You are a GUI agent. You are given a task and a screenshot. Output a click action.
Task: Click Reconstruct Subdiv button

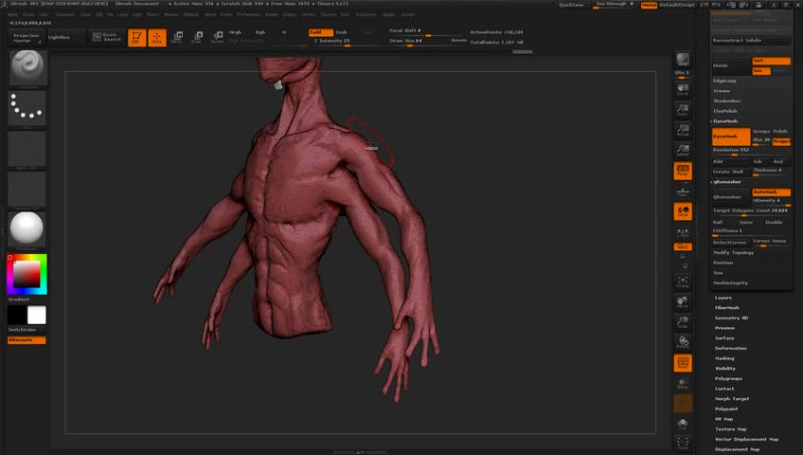751,40
